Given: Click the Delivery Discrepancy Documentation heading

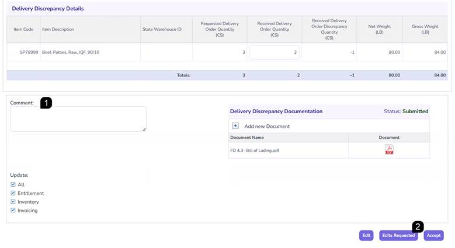Looking at the screenshot, I should click(276, 111).
